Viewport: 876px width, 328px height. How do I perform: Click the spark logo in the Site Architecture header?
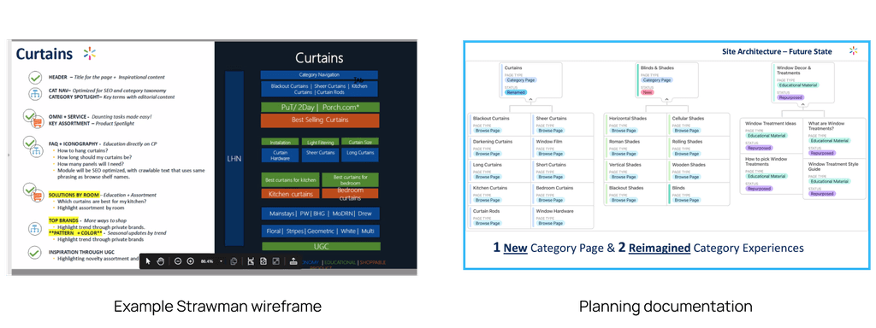(x=853, y=50)
